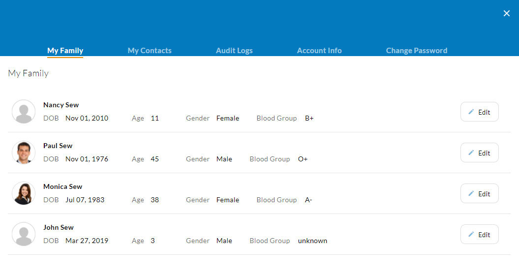Open the Audit Logs tab
The width and height of the screenshot is (519, 277).
(x=234, y=51)
